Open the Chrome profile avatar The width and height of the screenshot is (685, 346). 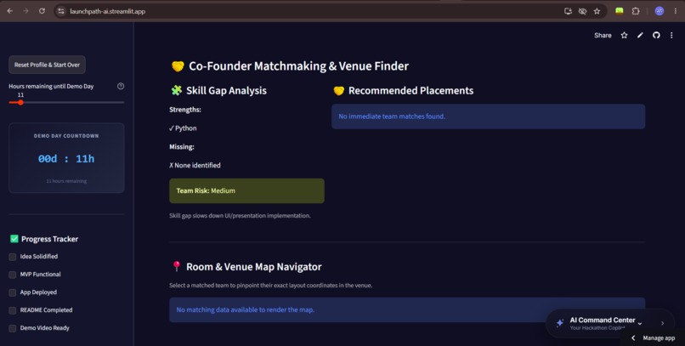(660, 11)
